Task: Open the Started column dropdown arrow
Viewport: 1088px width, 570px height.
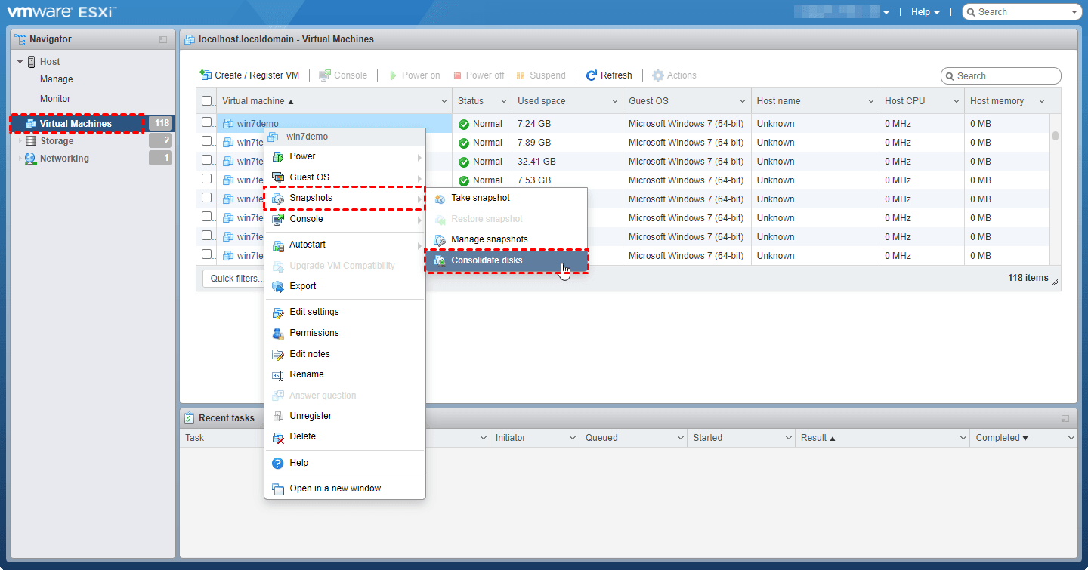Action: click(x=787, y=438)
